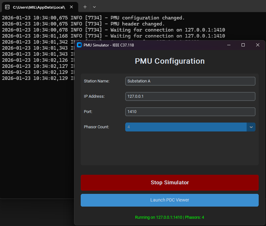
Task: Click the Station Name input field
Action: click(x=190, y=81)
